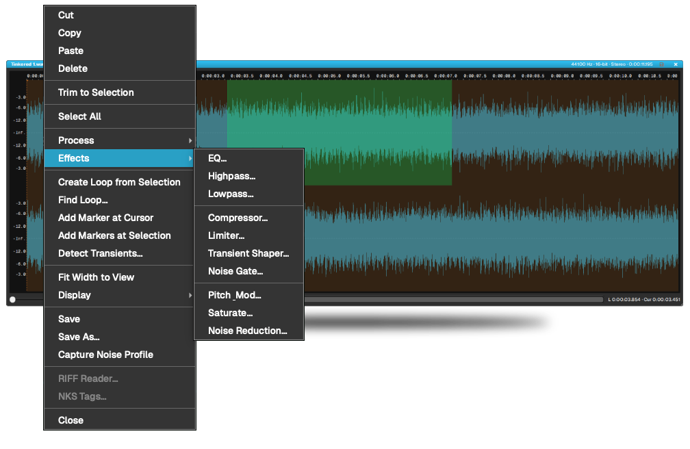Image resolution: width=690 pixels, height=449 pixels.
Task: Click the greyed NKS Tags entry
Action: tap(120, 396)
